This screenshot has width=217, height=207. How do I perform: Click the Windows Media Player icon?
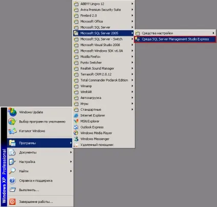pos(76,133)
